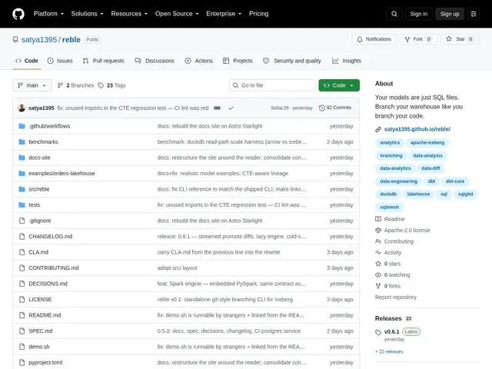Click the Report repository link
This screenshot has height=369, width=492.
click(395, 298)
